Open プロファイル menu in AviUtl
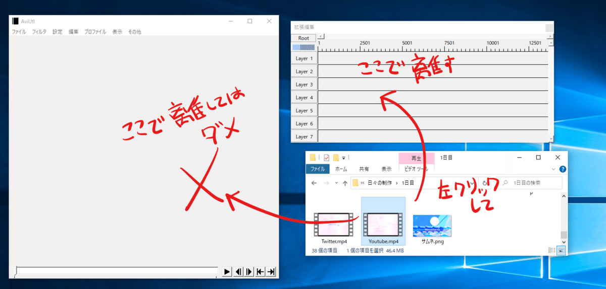606x289 pixels. coord(95,32)
